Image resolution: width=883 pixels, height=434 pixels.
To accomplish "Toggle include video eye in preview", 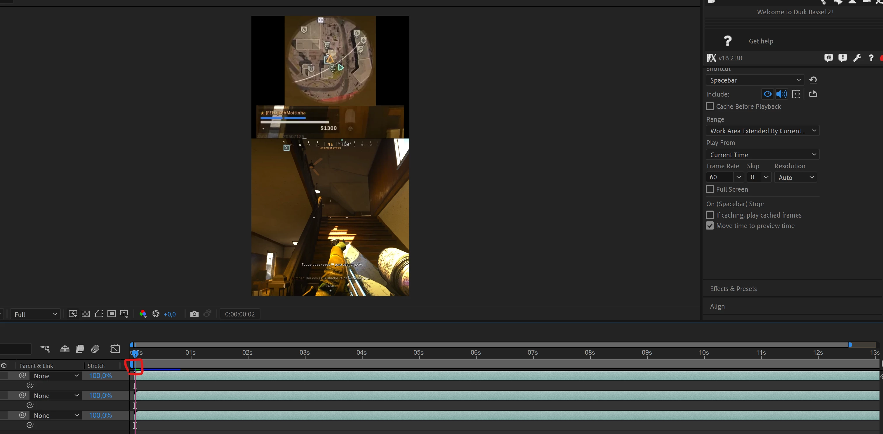I will click(767, 94).
